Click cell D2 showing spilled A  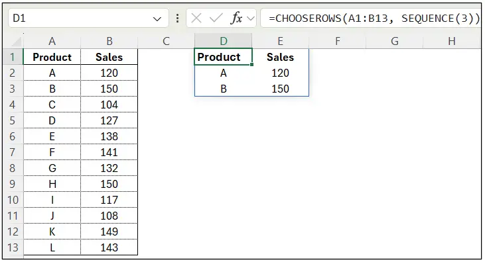[x=224, y=73]
